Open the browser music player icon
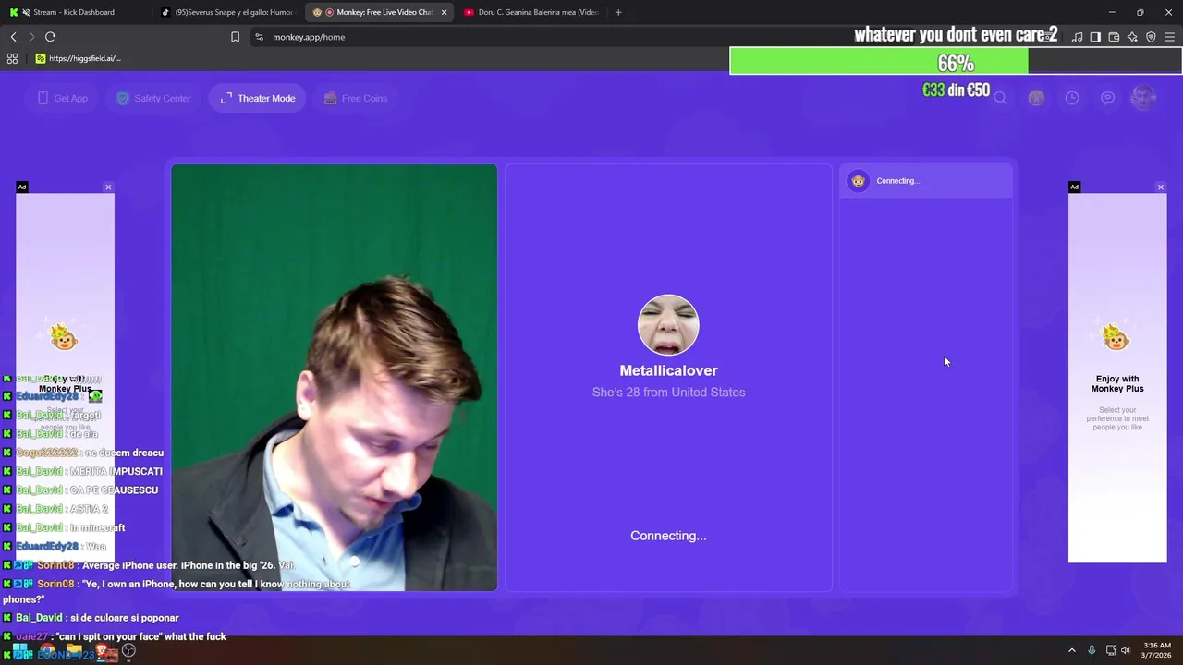This screenshot has height=665, width=1183. tap(1077, 37)
